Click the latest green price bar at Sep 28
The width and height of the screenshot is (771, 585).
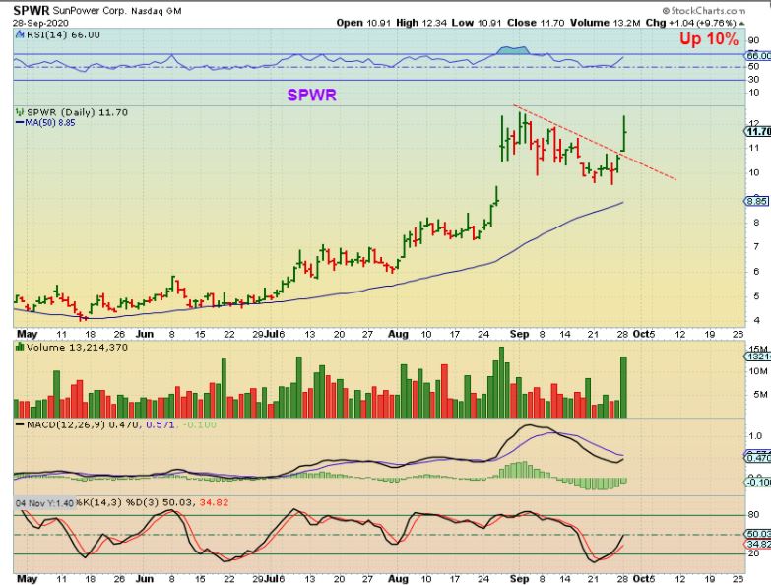click(624, 133)
